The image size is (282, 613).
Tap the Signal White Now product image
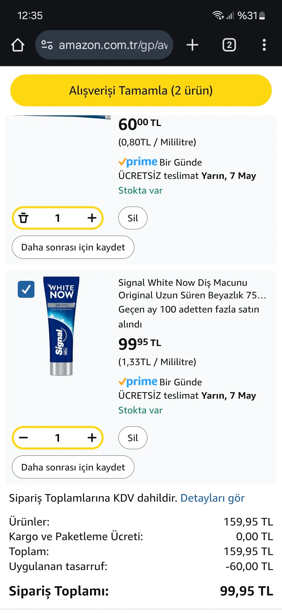click(61, 326)
